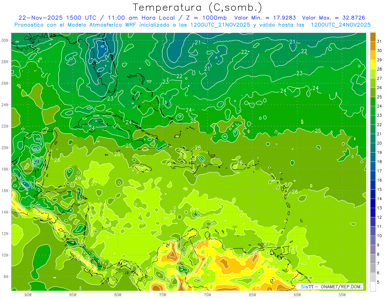Click the legend swatch between 17 and 18
The image size is (388, 299).
tap(373, 166)
